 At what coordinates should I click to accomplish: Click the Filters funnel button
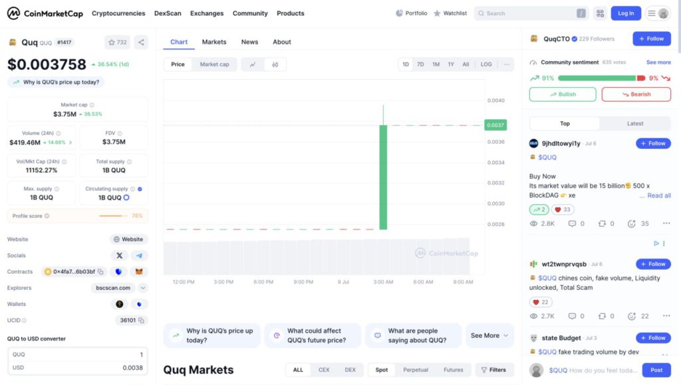pyautogui.click(x=494, y=370)
